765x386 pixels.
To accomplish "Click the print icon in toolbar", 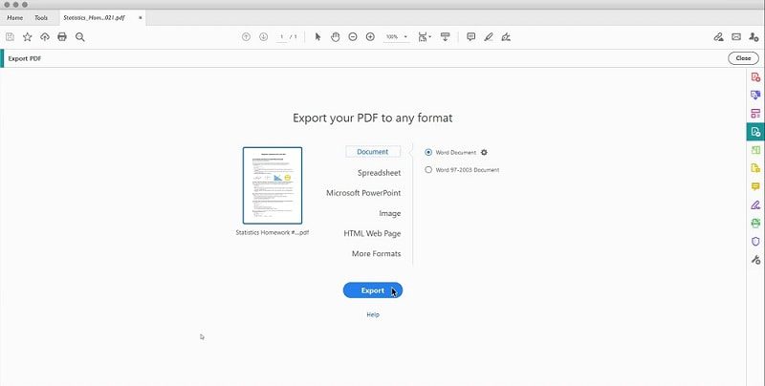I will click(x=62, y=37).
